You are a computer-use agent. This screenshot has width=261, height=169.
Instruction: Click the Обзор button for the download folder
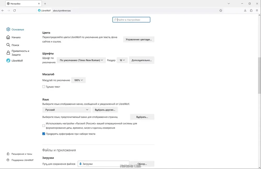142,164
